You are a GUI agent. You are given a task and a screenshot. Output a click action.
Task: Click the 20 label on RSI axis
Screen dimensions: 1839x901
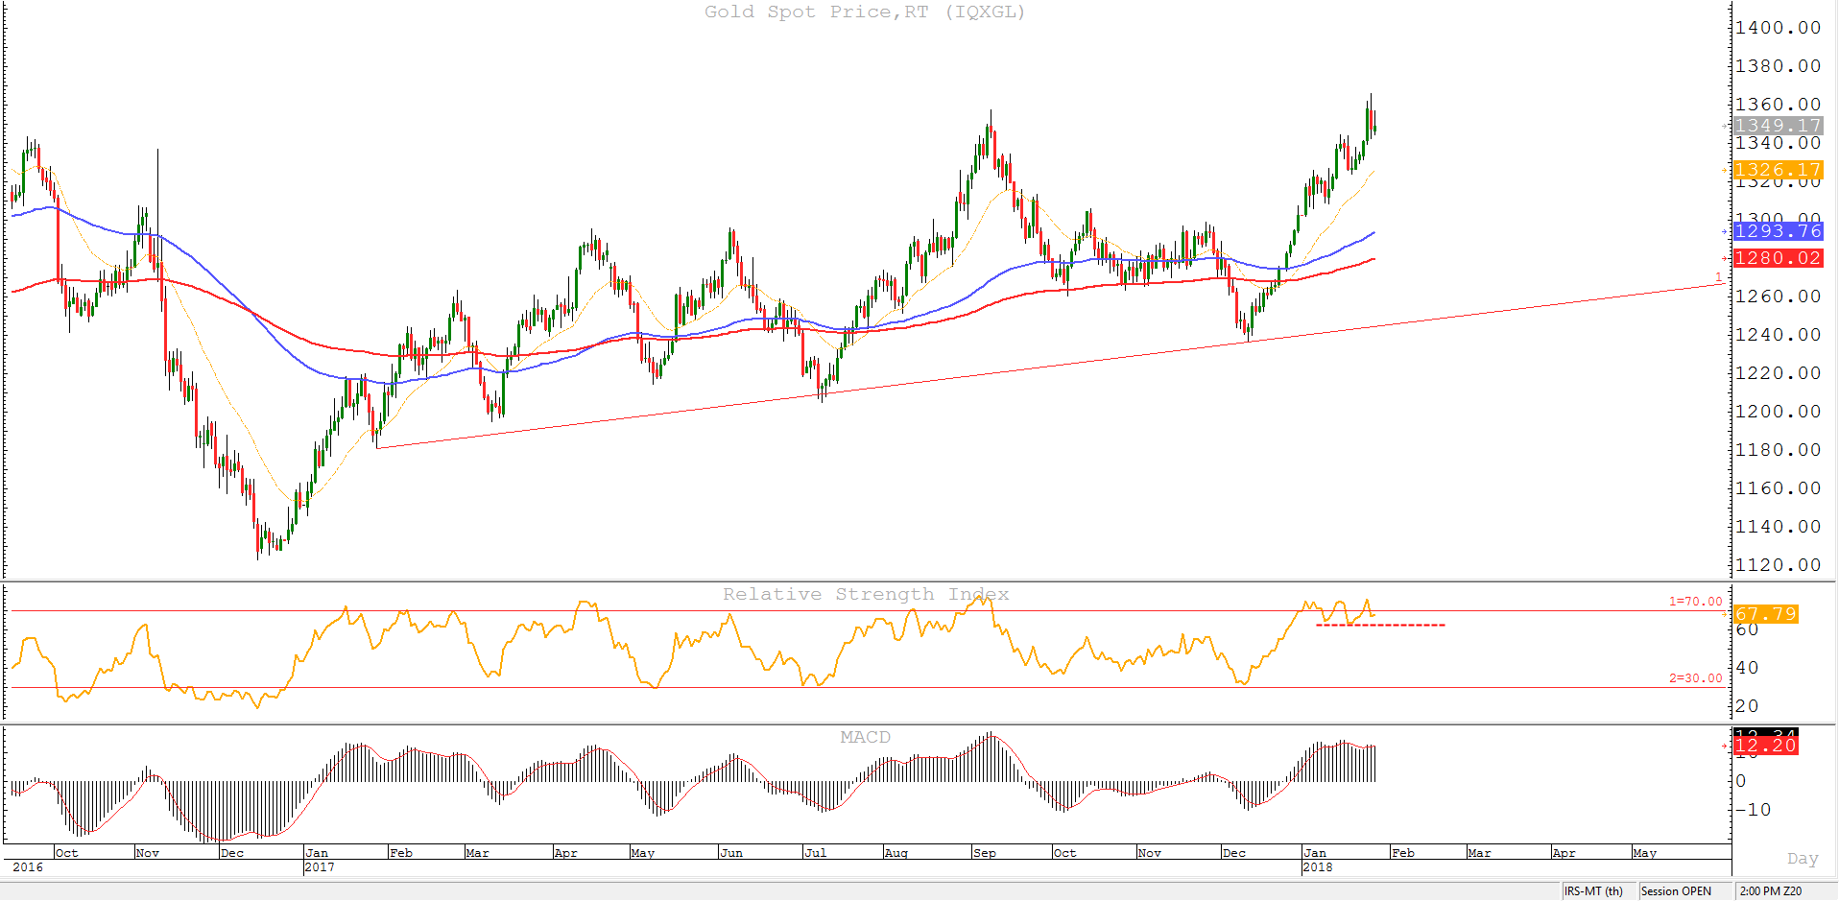point(1747,706)
